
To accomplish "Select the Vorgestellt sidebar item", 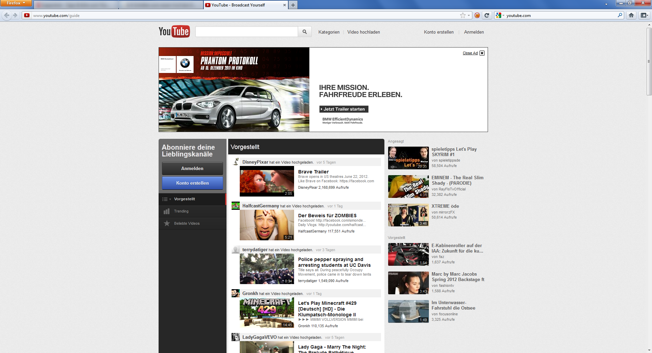I will pos(192,199).
